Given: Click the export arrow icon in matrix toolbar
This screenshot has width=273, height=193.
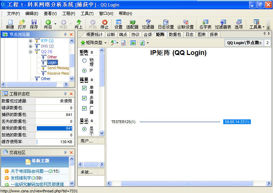Looking at the screenshot, I should coord(133,43).
